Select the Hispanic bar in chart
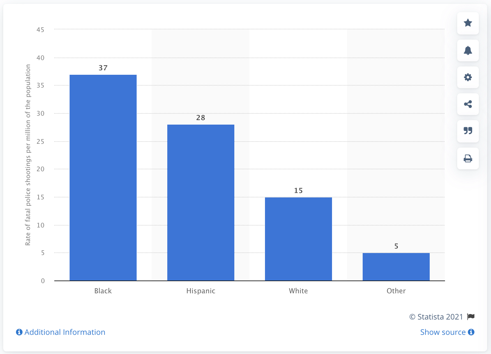The width and height of the screenshot is (491, 354). click(201, 203)
